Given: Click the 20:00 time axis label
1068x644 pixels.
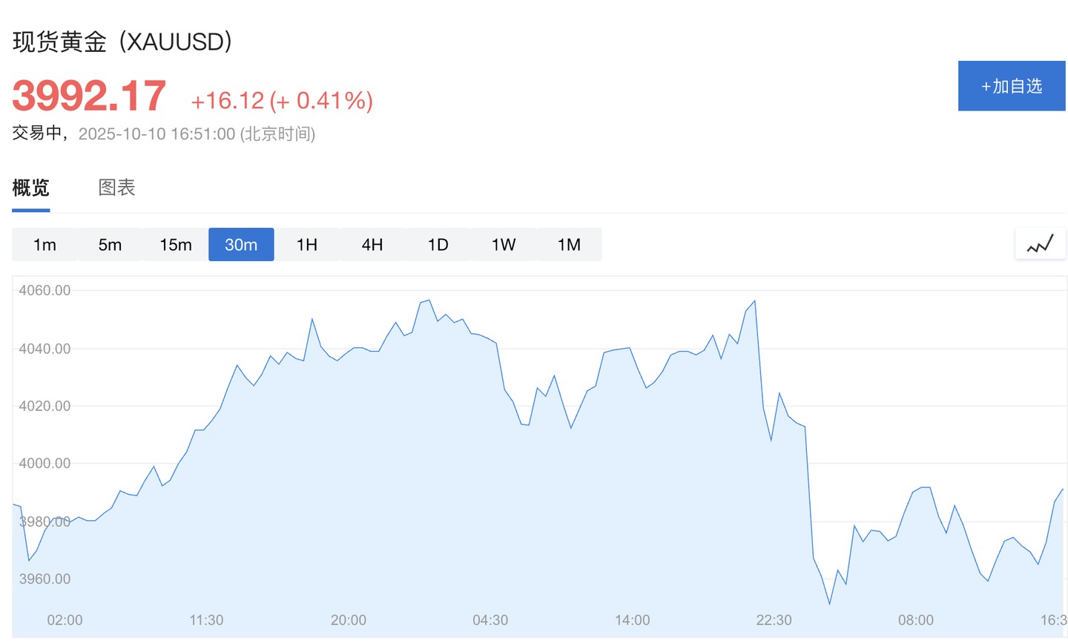Looking at the screenshot, I should pos(348,620).
